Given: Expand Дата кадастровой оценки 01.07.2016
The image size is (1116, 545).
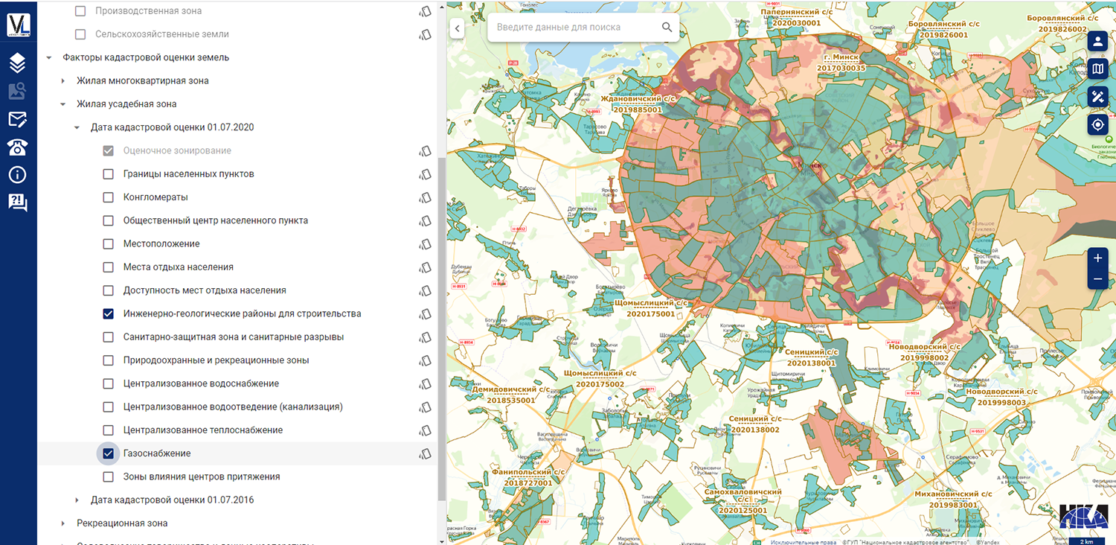Looking at the screenshot, I should click(77, 500).
